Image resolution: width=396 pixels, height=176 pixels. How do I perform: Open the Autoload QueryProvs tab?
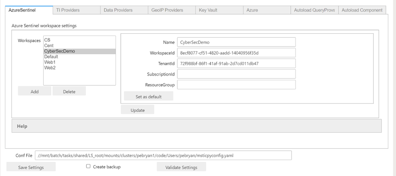(x=314, y=10)
